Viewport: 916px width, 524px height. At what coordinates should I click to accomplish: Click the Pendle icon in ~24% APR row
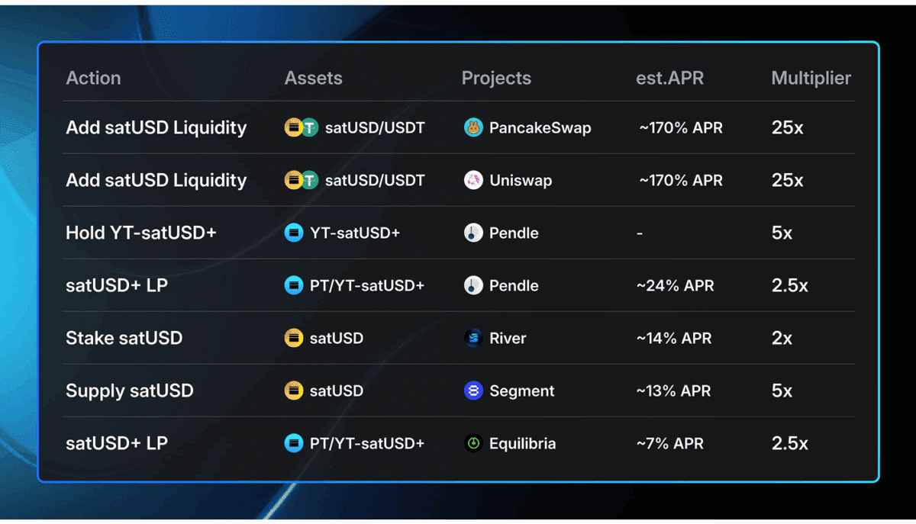[473, 285]
